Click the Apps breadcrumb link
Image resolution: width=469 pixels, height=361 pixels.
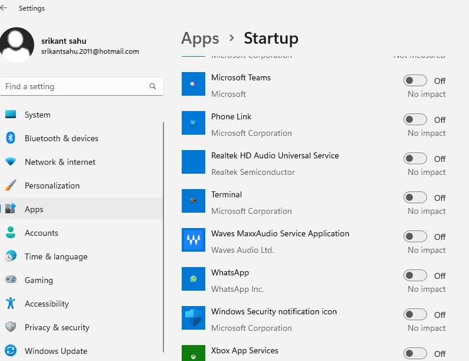(x=200, y=38)
